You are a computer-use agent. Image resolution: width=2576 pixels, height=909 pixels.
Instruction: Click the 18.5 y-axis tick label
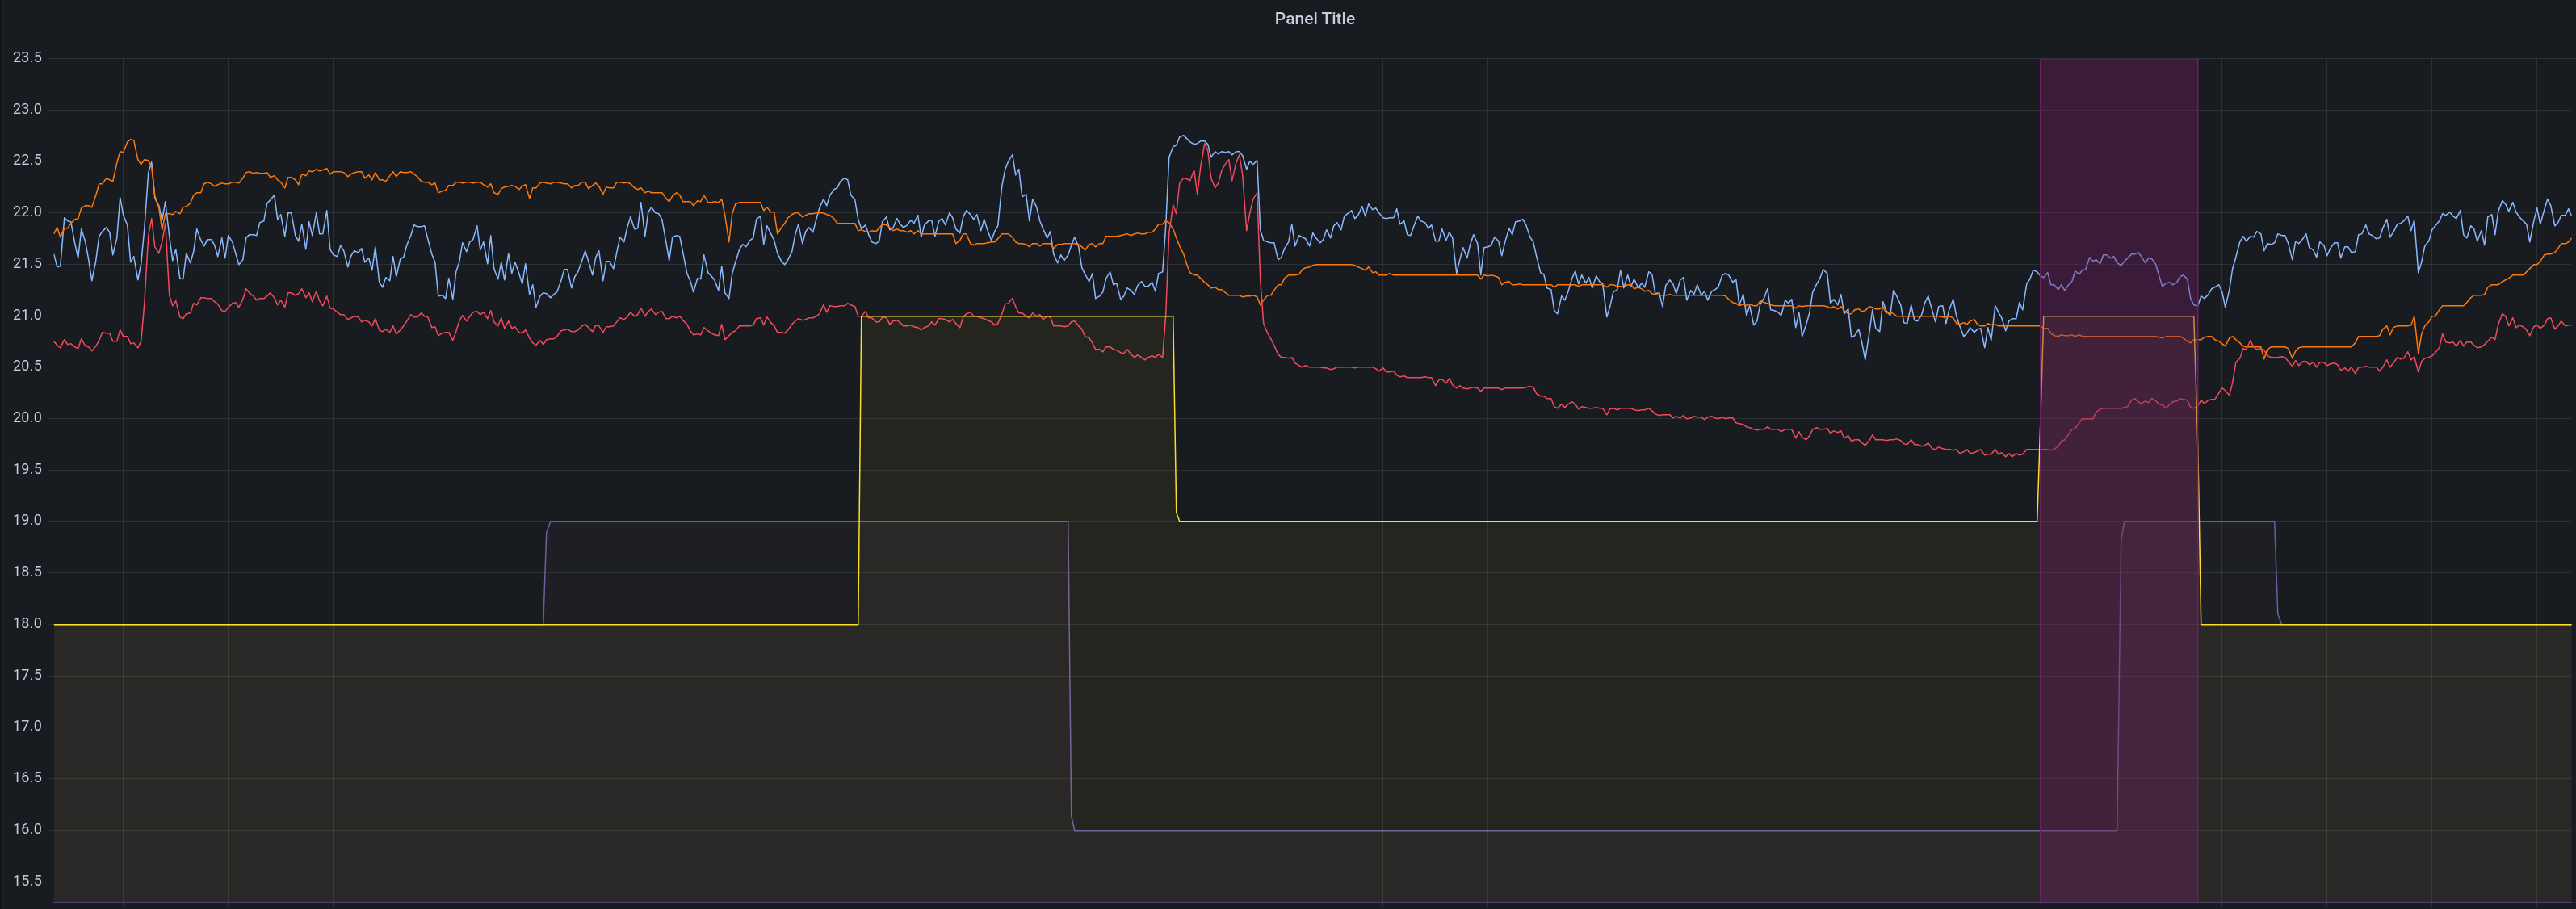pyautogui.click(x=27, y=572)
